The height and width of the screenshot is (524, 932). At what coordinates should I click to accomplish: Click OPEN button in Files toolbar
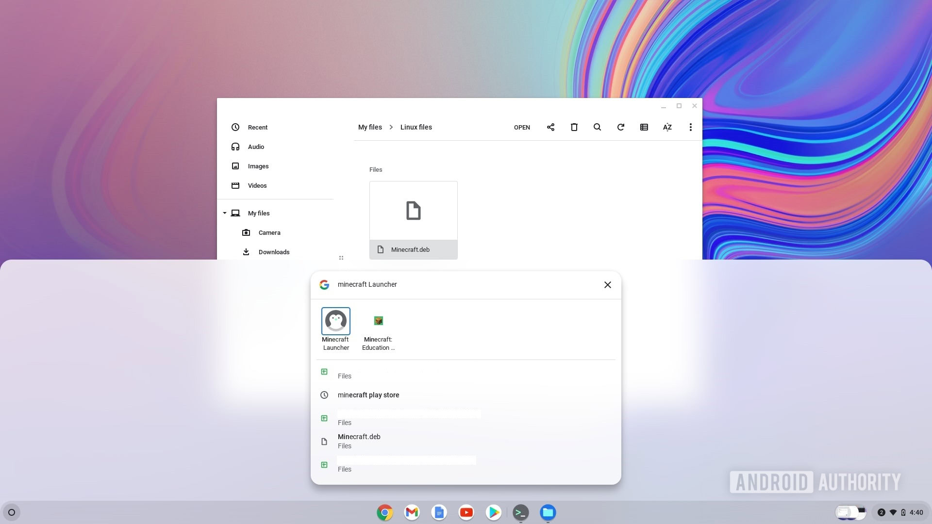click(x=522, y=127)
